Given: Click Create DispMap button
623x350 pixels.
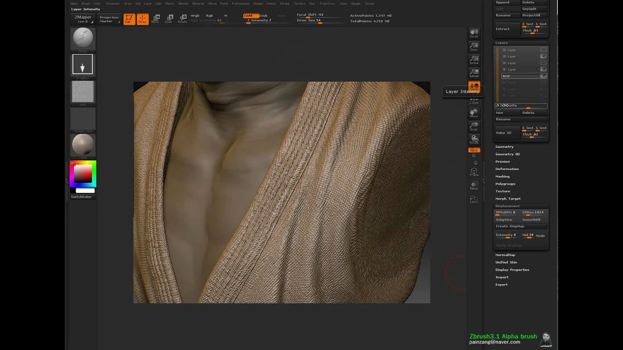Looking at the screenshot, I should [521, 226].
